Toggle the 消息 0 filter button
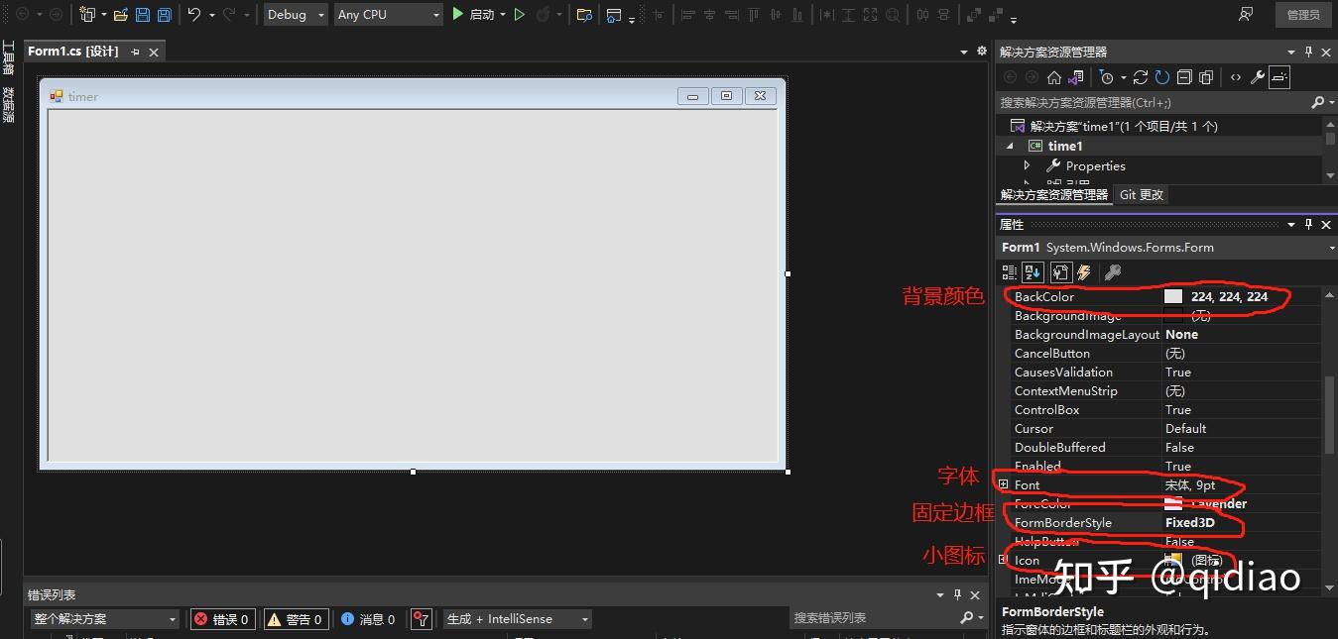1338x639 pixels. point(368,619)
